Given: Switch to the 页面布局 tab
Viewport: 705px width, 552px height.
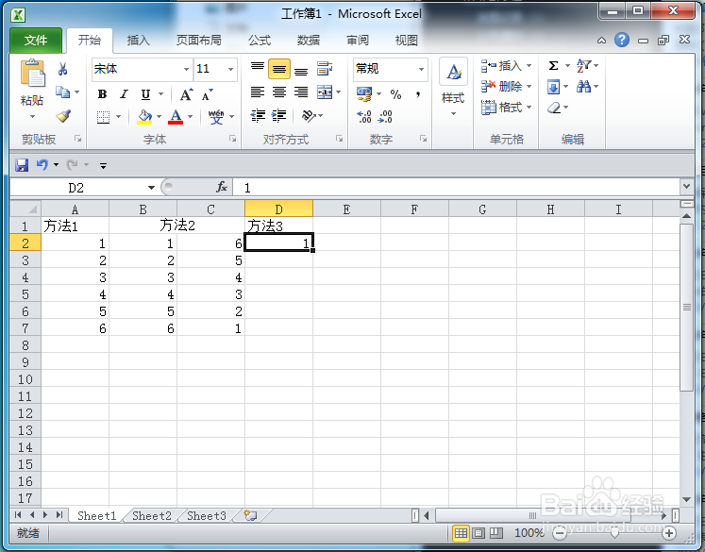Looking at the screenshot, I should click(199, 41).
